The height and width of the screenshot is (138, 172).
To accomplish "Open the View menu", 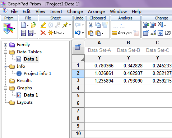I will (x=40, y=12).
